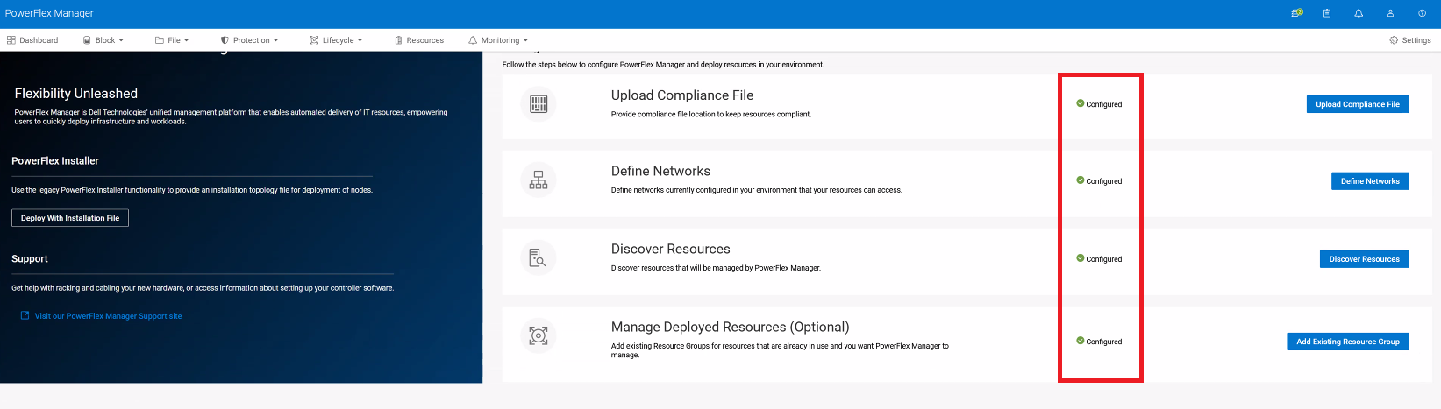Click green check beside Define Networks status
This screenshot has height=409, width=1441.
pos(1081,180)
